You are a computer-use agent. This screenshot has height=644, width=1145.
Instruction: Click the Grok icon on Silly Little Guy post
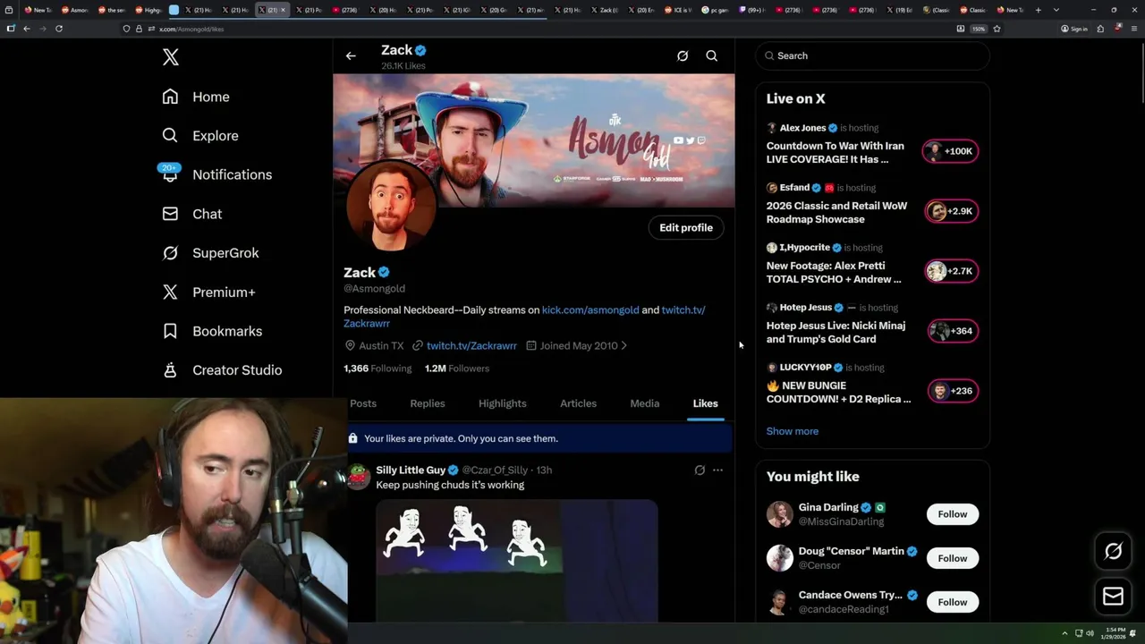coord(700,470)
